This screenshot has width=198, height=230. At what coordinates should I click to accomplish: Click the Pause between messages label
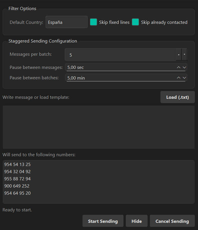36,67
